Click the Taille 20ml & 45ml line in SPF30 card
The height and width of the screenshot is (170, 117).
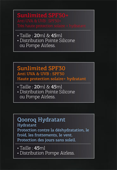(x=40, y=87)
